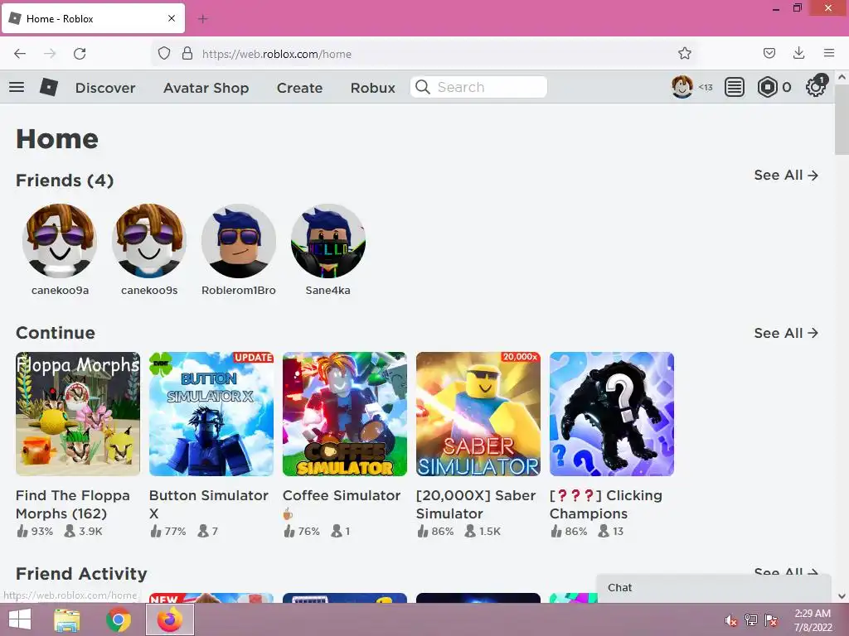Open Find The Floppa Morphs game thumbnail
Viewport: 849px width, 636px height.
(78, 414)
